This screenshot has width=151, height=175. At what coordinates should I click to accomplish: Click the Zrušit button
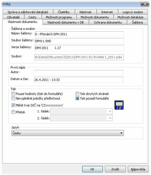click(x=115, y=169)
